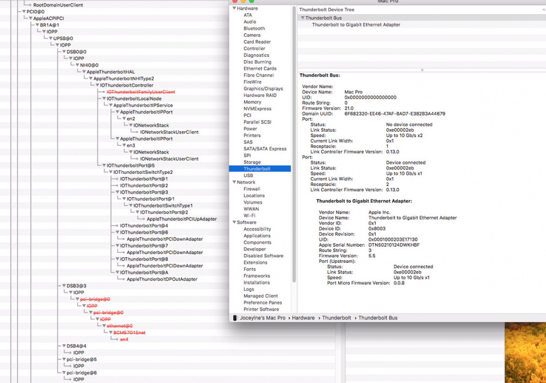546x383 pixels.
Task: Select Camera in the sidebar
Action: (252, 35)
